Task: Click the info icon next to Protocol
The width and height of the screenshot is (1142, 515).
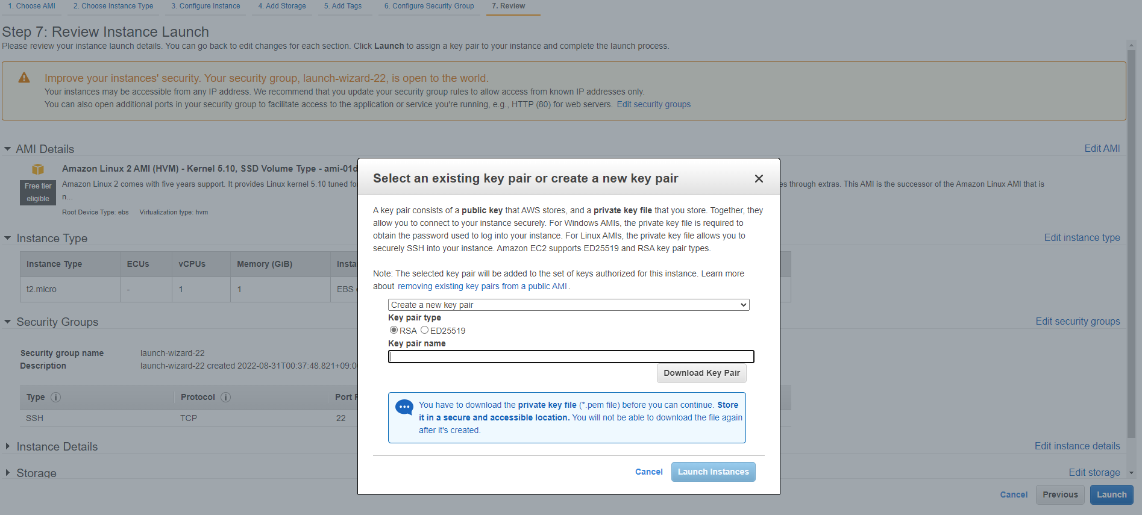Action: point(226,398)
